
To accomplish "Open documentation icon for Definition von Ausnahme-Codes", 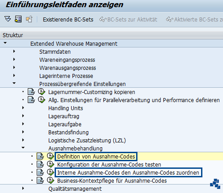I will [40, 156].
